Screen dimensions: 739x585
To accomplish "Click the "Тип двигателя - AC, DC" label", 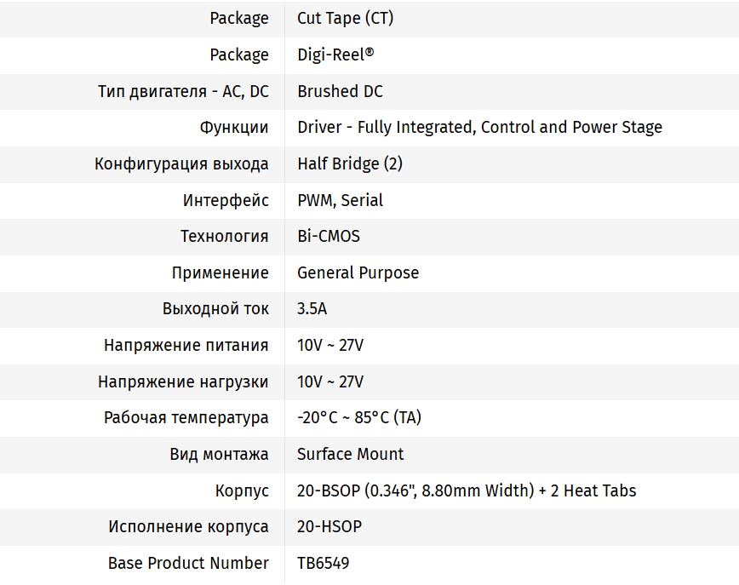I will 183,91.
